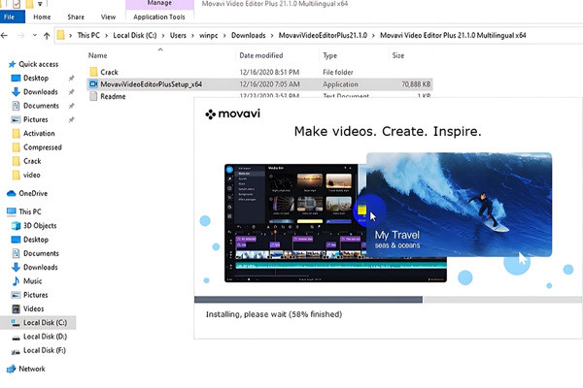Expand chevron after winpc breadcrumb
Screen dimensions: 583x388
click(224, 36)
